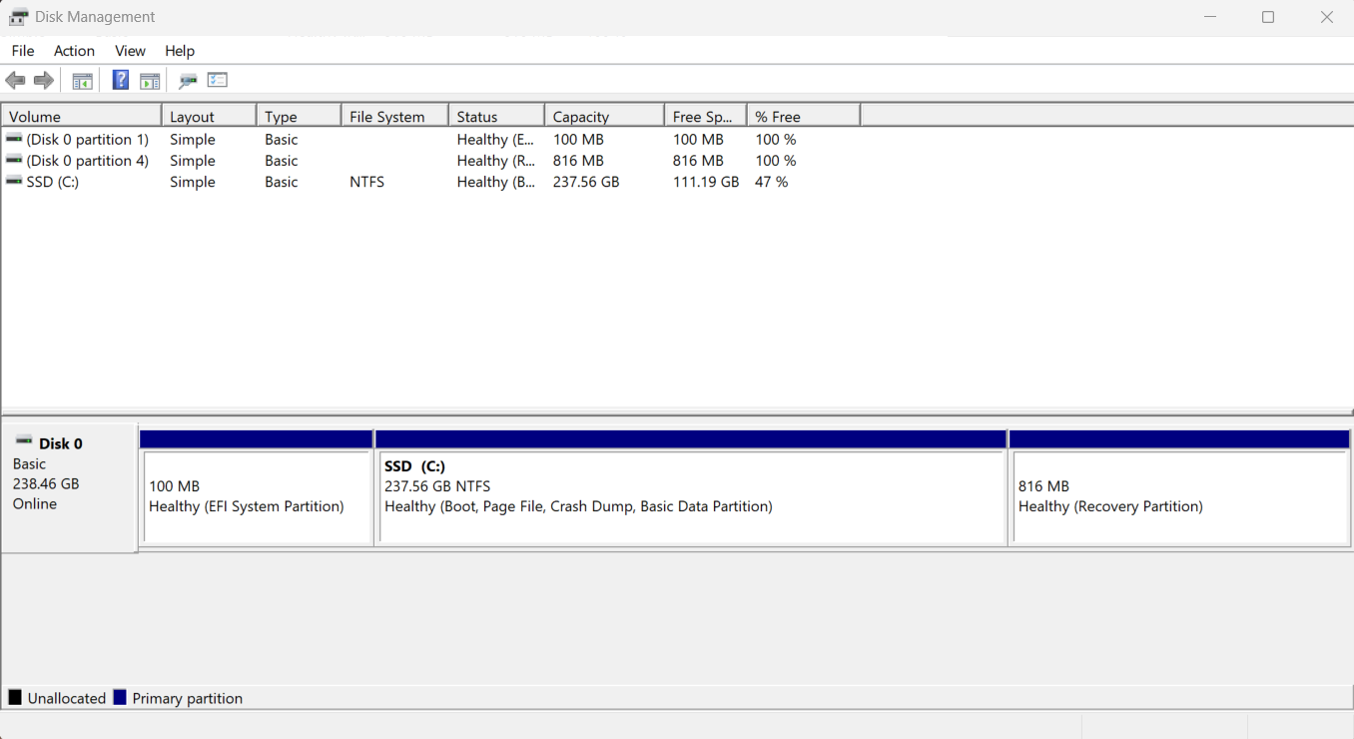Click the Forward arrow toolbar icon
Screen dimensions: 1354x739
44,81
